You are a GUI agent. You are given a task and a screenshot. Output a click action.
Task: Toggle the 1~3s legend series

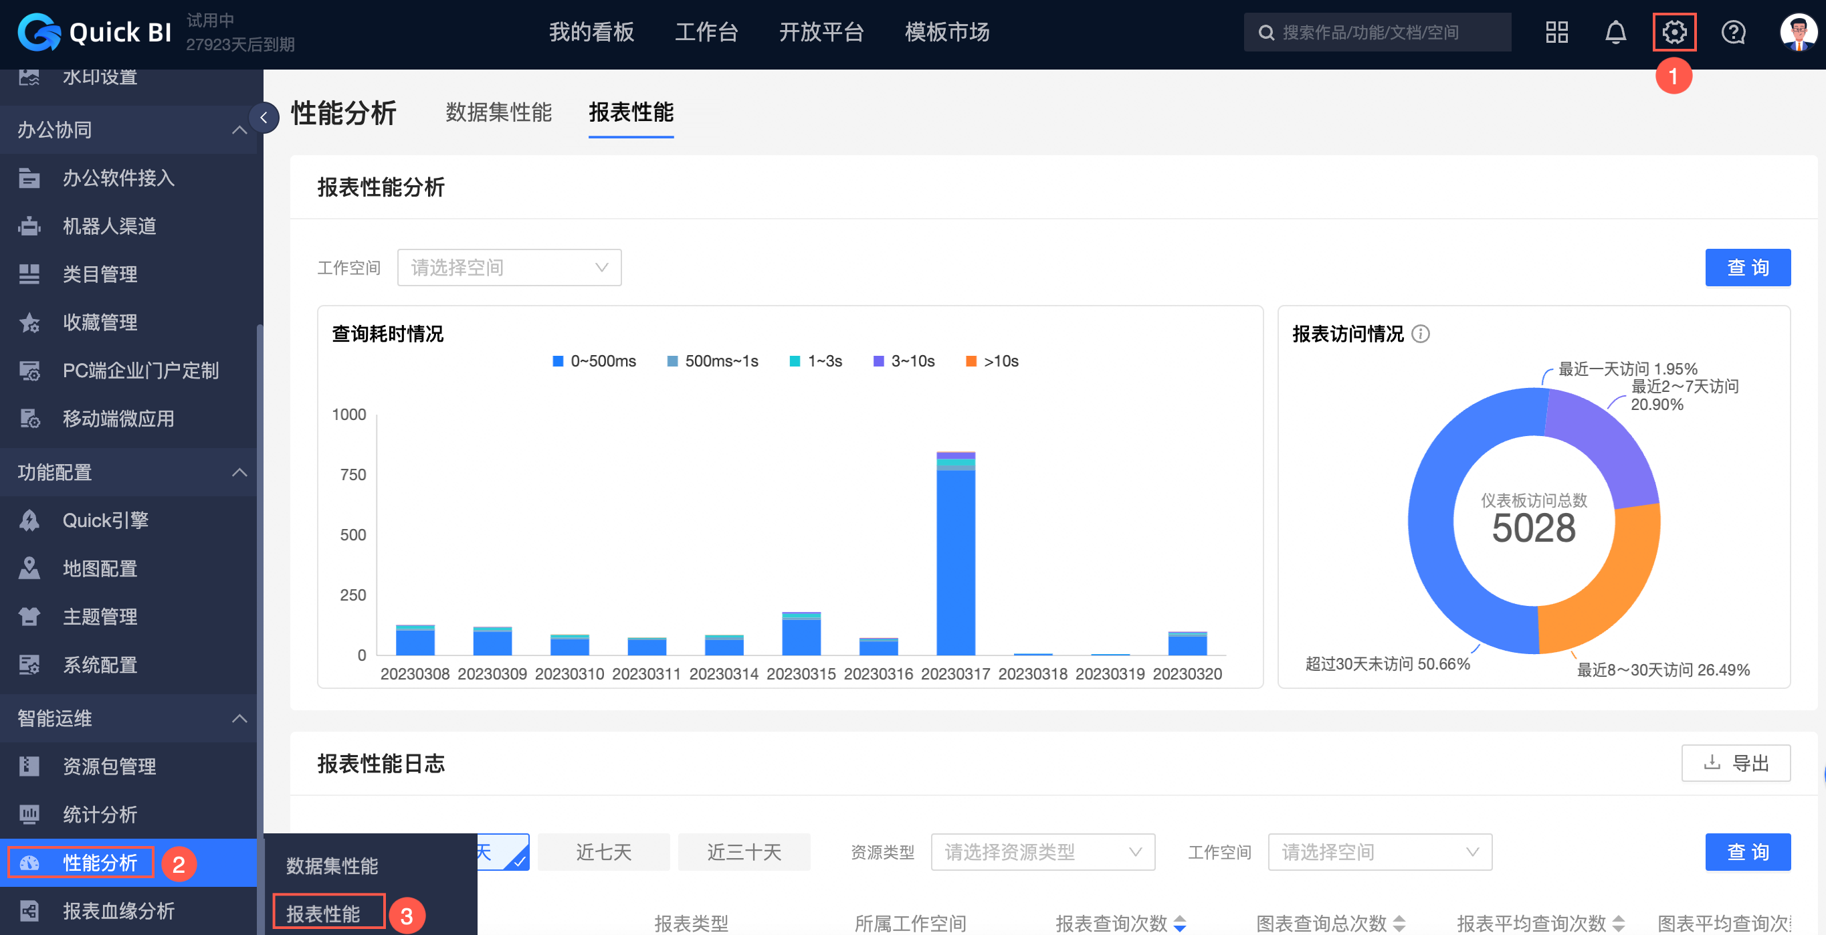(x=816, y=360)
